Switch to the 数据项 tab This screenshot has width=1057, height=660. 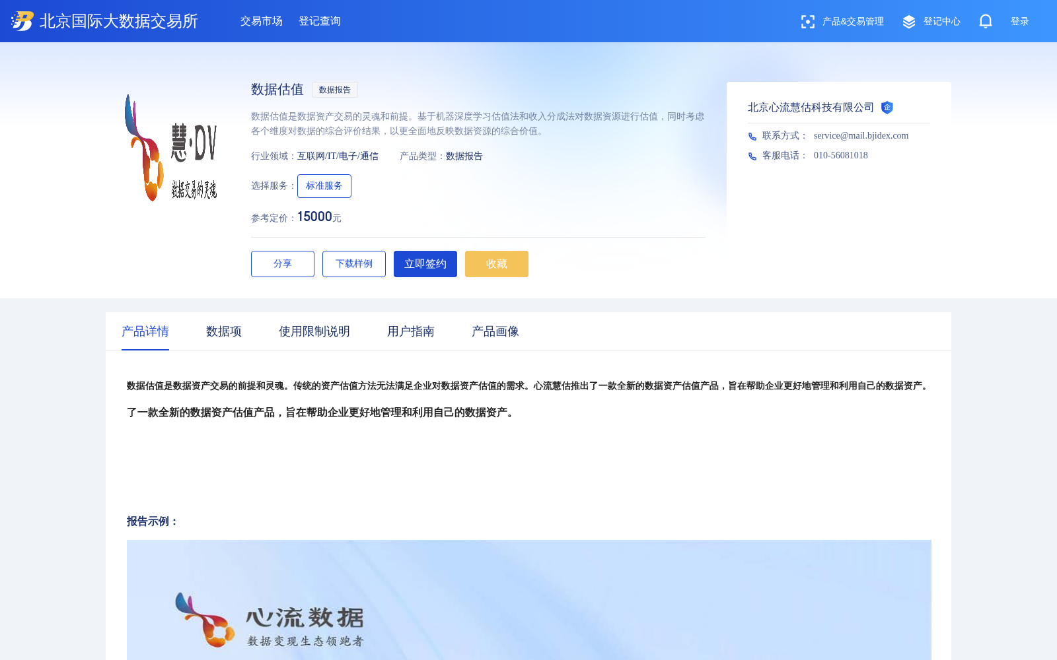tap(224, 331)
